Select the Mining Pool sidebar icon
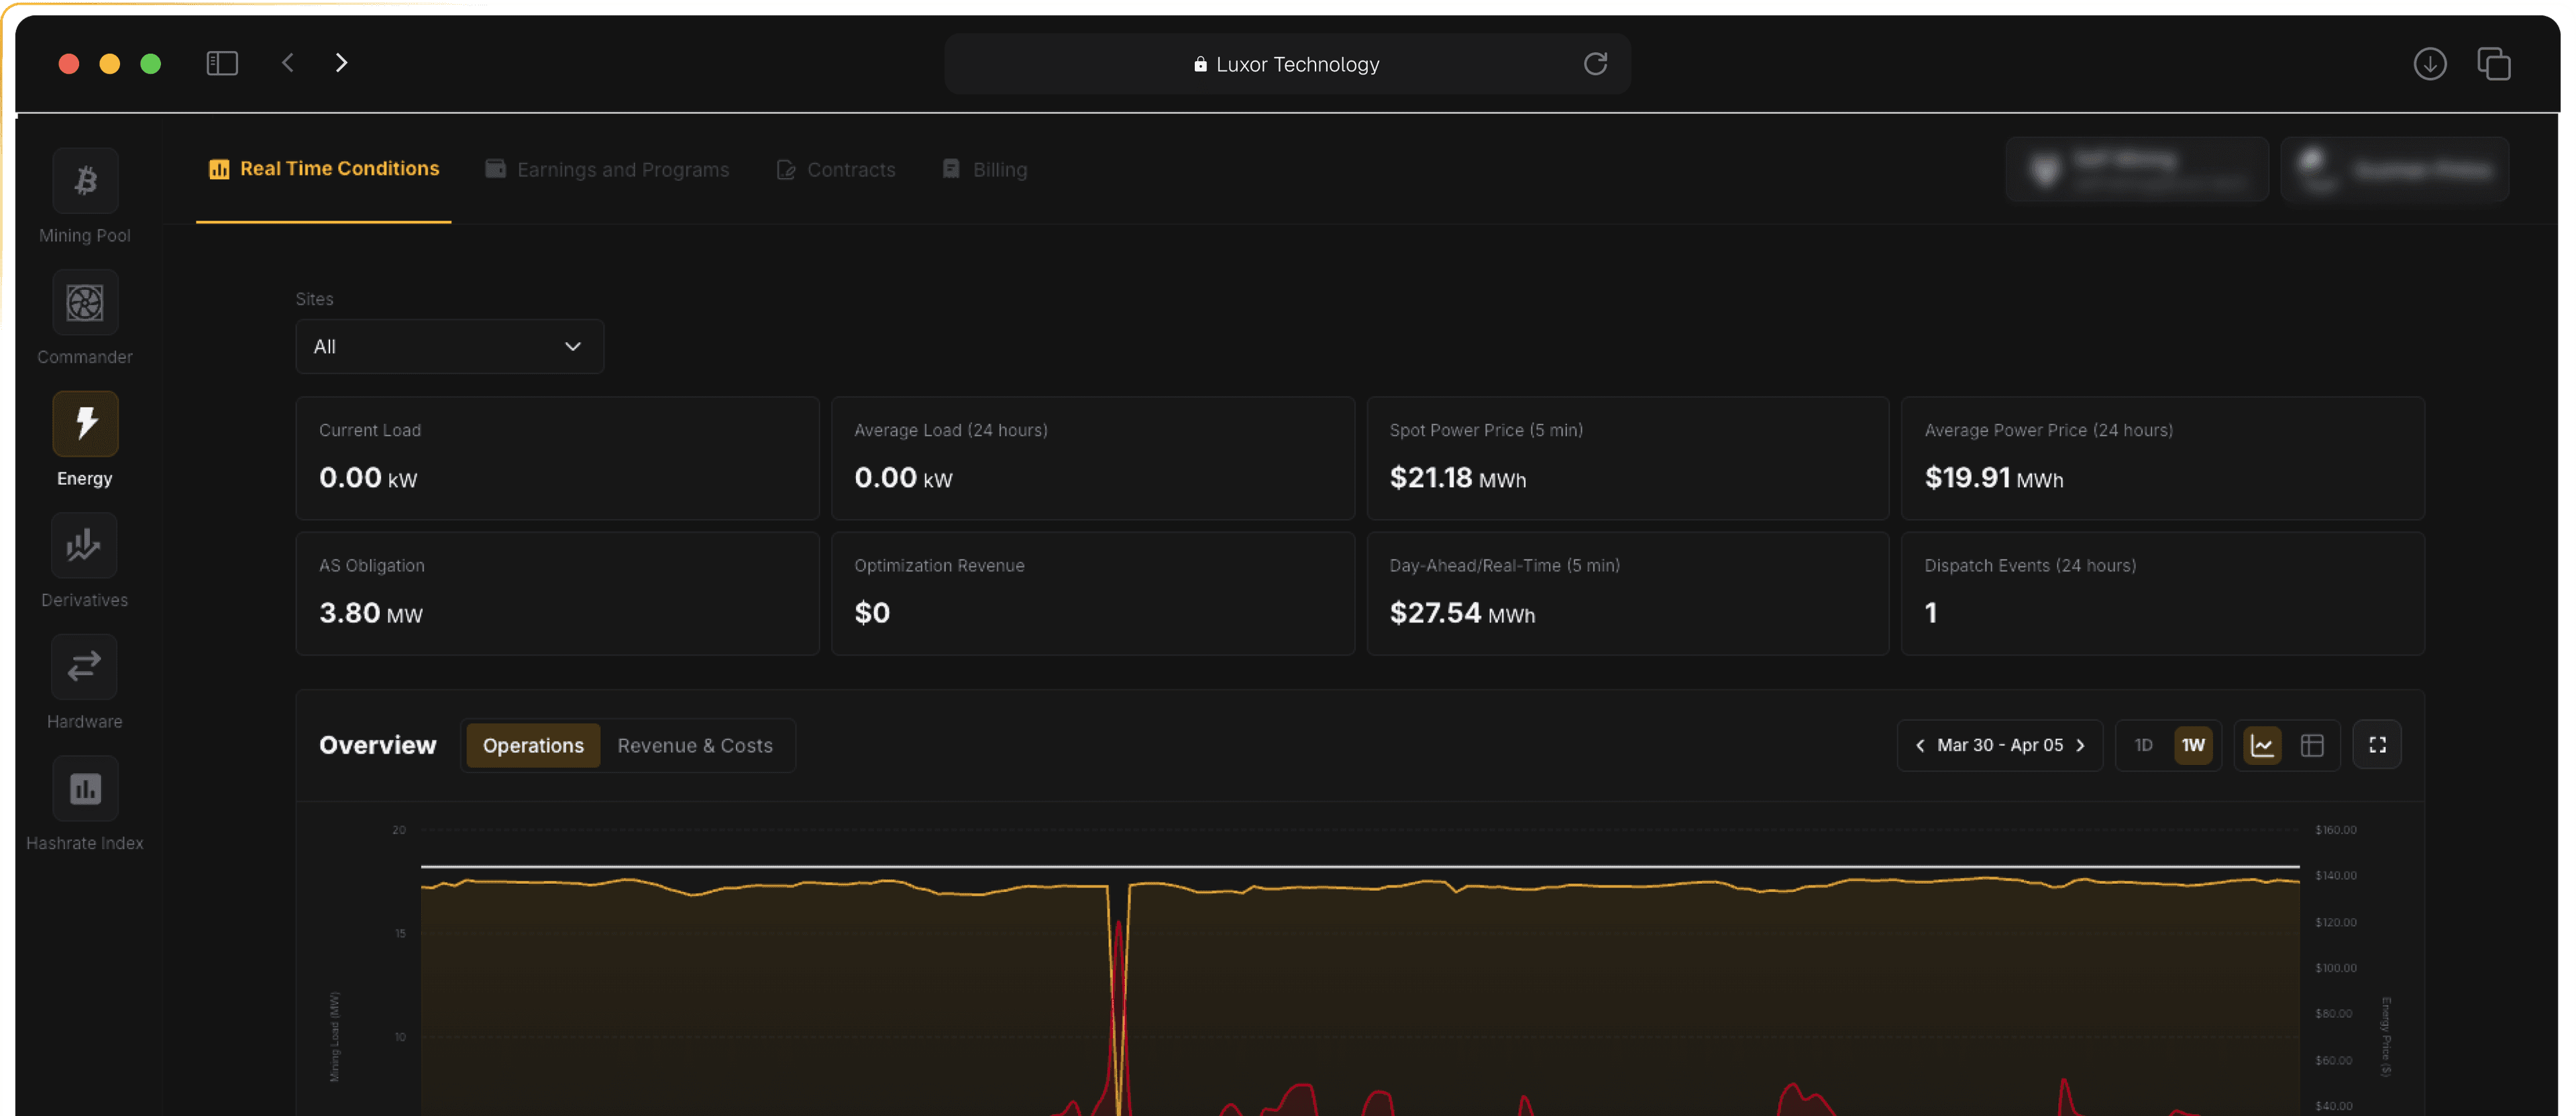 point(85,180)
